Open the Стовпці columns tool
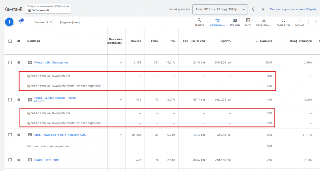 (x=235, y=22)
